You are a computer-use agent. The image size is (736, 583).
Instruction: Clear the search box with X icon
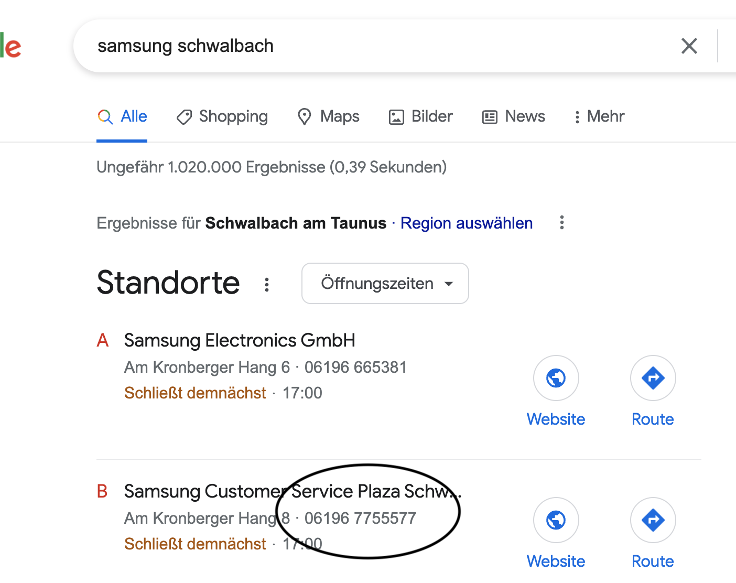(689, 46)
